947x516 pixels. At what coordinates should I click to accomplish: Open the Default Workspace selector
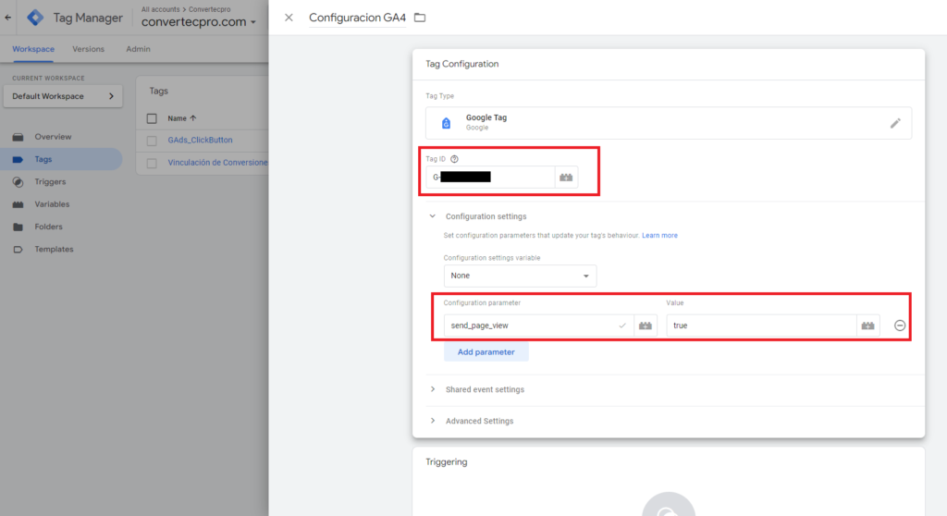[63, 96]
